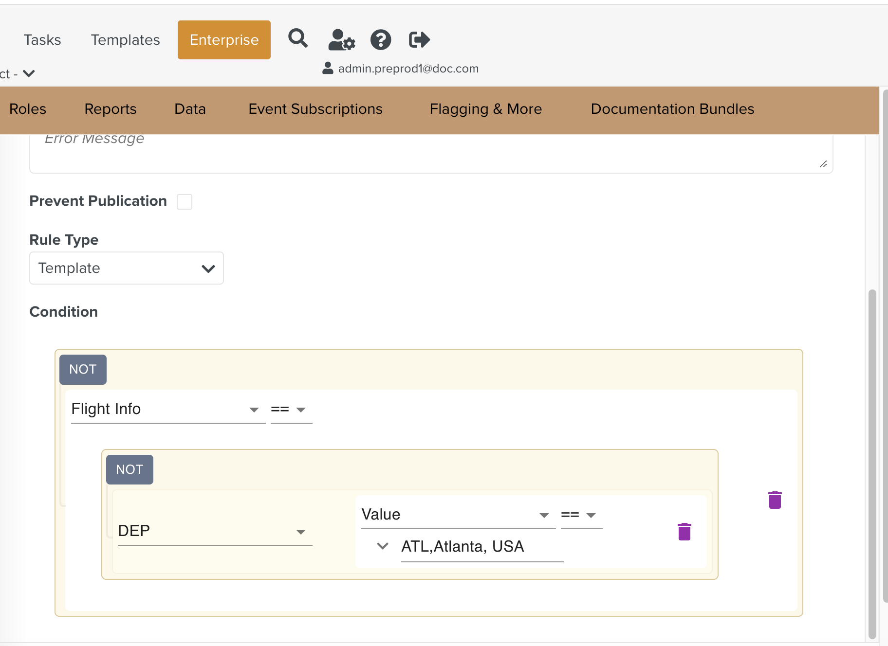The width and height of the screenshot is (888, 646).
Task: Open the user settings icon
Action: tap(341, 39)
